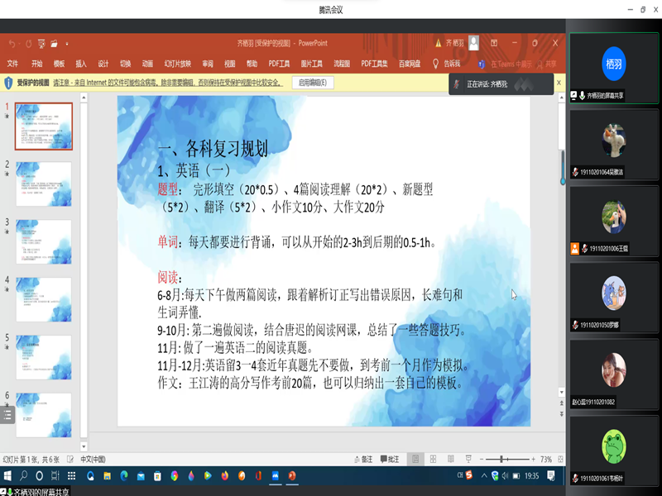Open the 批注 comments pane from status bar

389,459
